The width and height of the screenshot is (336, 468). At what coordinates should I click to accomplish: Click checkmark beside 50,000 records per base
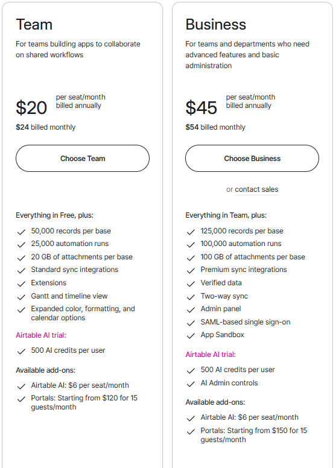click(x=21, y=232)
